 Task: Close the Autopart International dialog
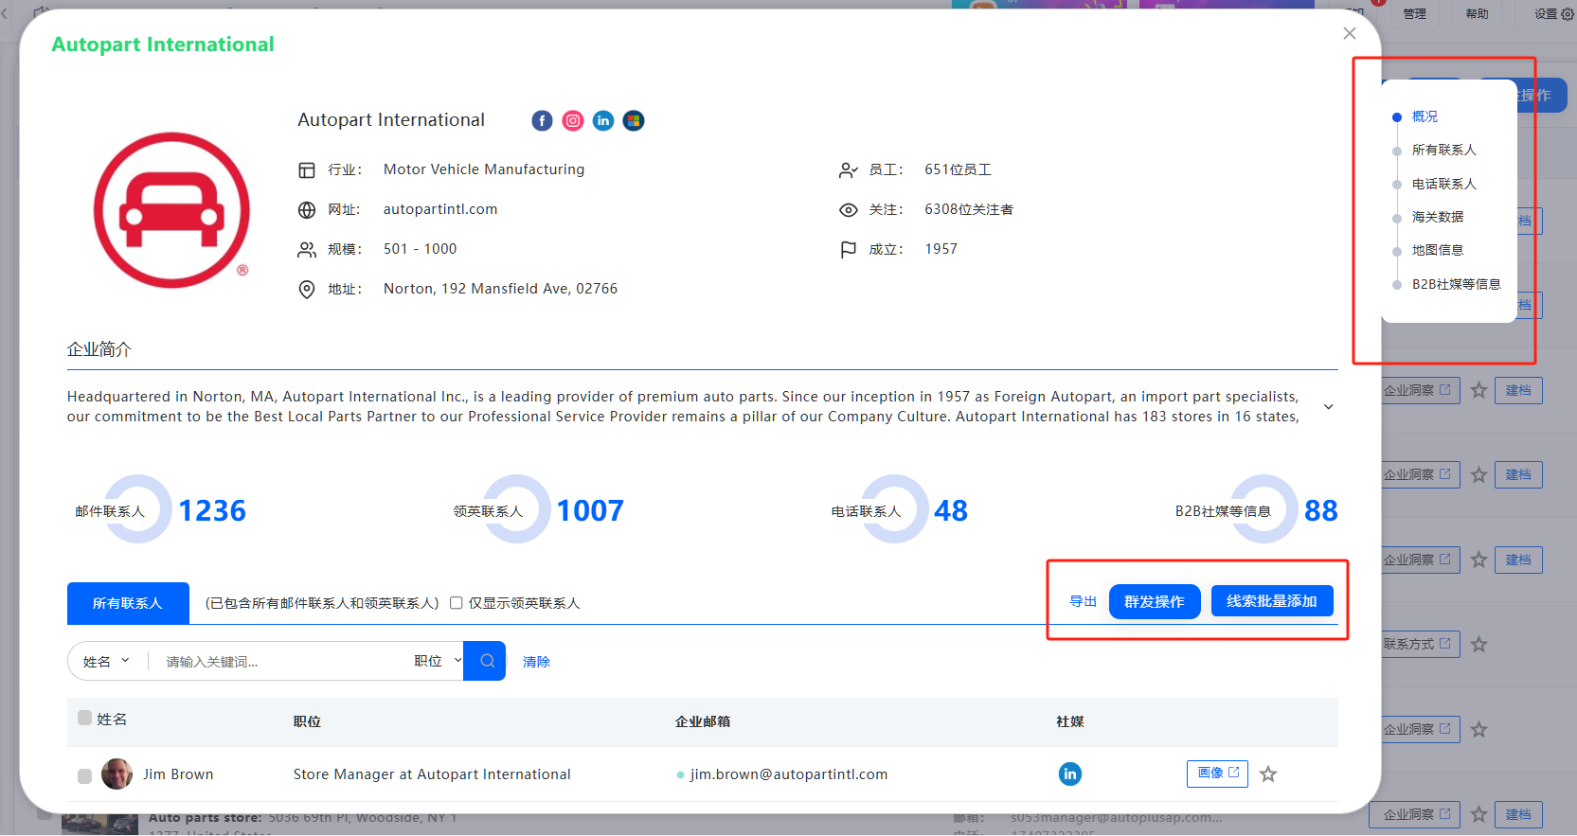[1350, 33]
